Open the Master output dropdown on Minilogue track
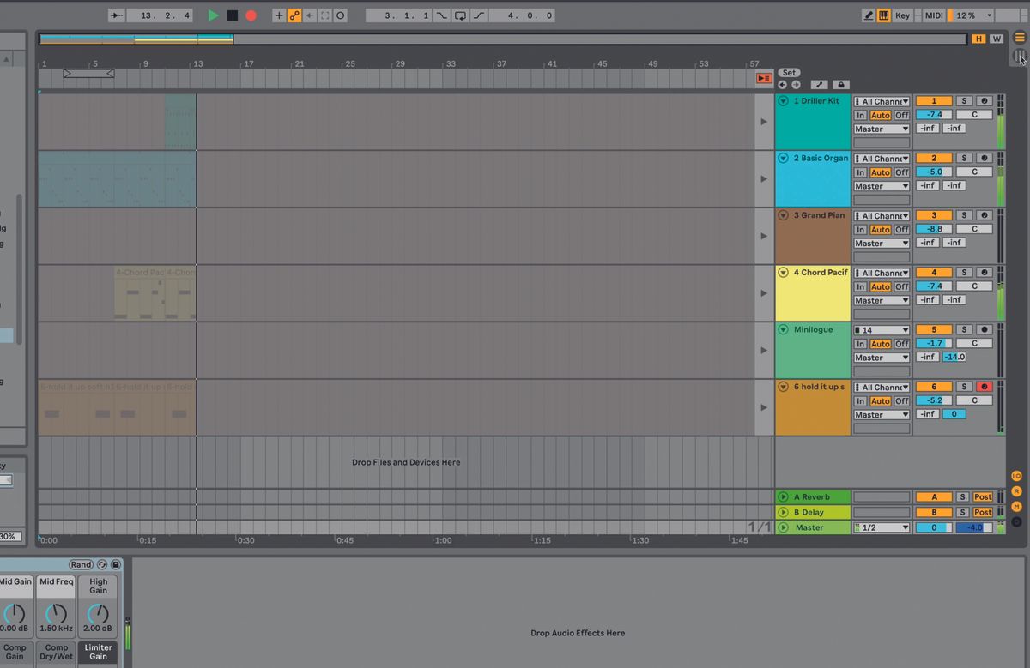Image resolution: width=1030 pixels, height=668 pixels. pyautogui.click(x=881, y=357)
